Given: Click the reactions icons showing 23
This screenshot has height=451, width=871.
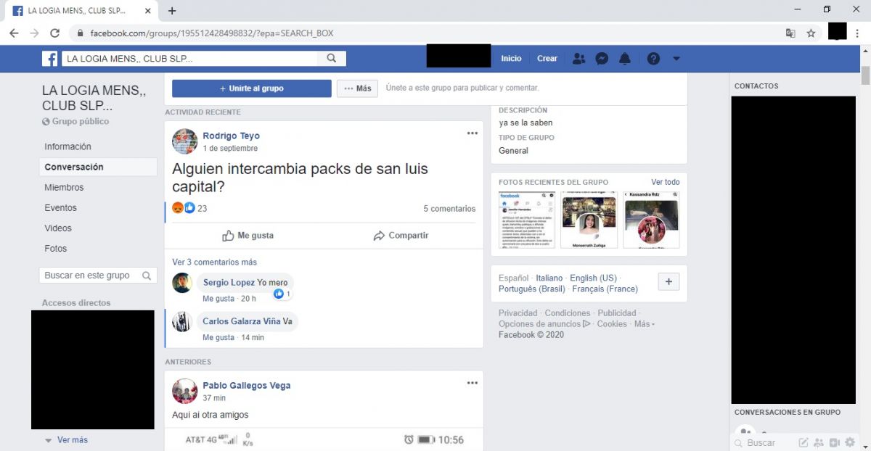Looking at the screenshot, I should [x=184, y=208].
